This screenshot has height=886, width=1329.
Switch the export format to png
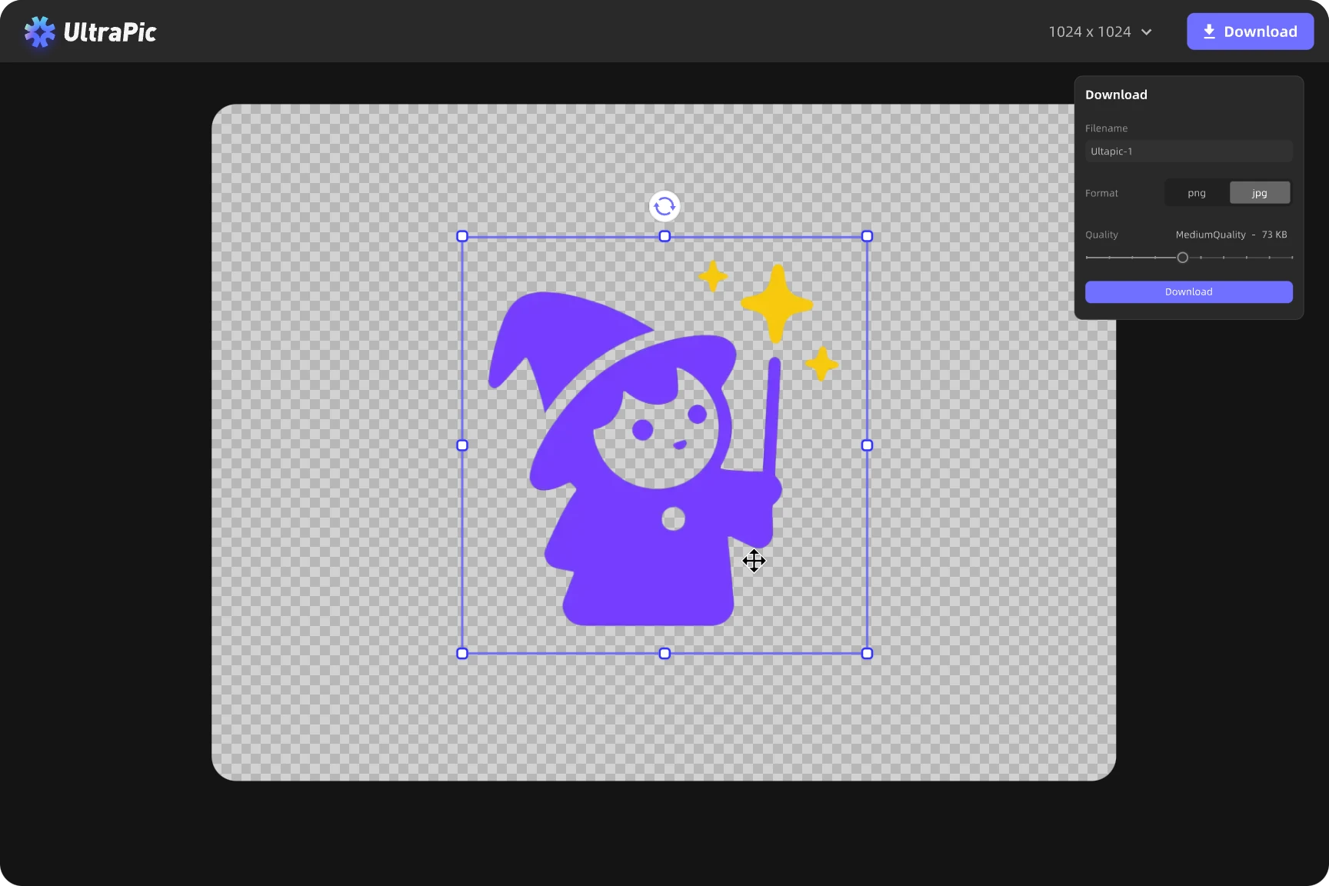1196,193
